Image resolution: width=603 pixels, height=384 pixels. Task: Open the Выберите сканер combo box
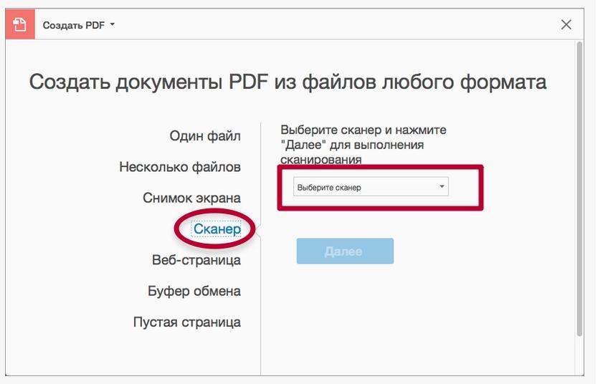pos(371,187)
